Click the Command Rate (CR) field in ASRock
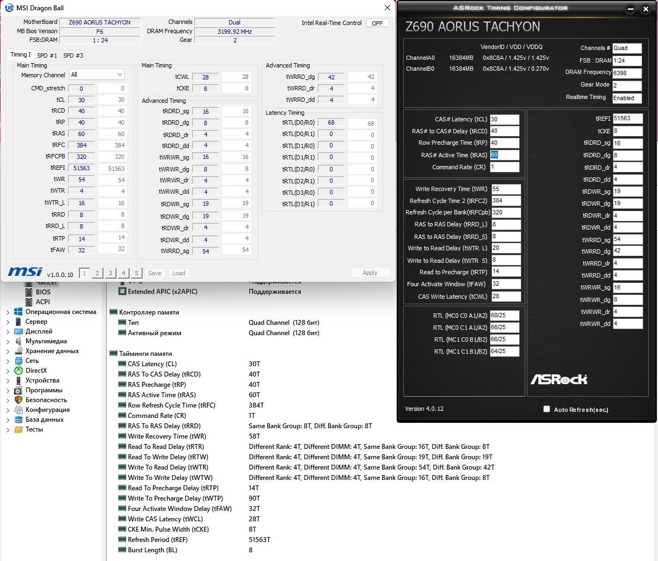Image resolution: width=658 pixels, height=561 pixels. point(505,167)
